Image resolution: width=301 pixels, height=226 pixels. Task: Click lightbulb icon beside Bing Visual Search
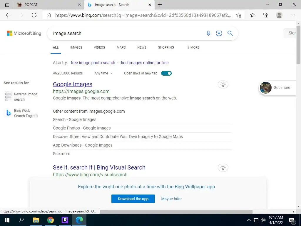click(x=223, y=167)
